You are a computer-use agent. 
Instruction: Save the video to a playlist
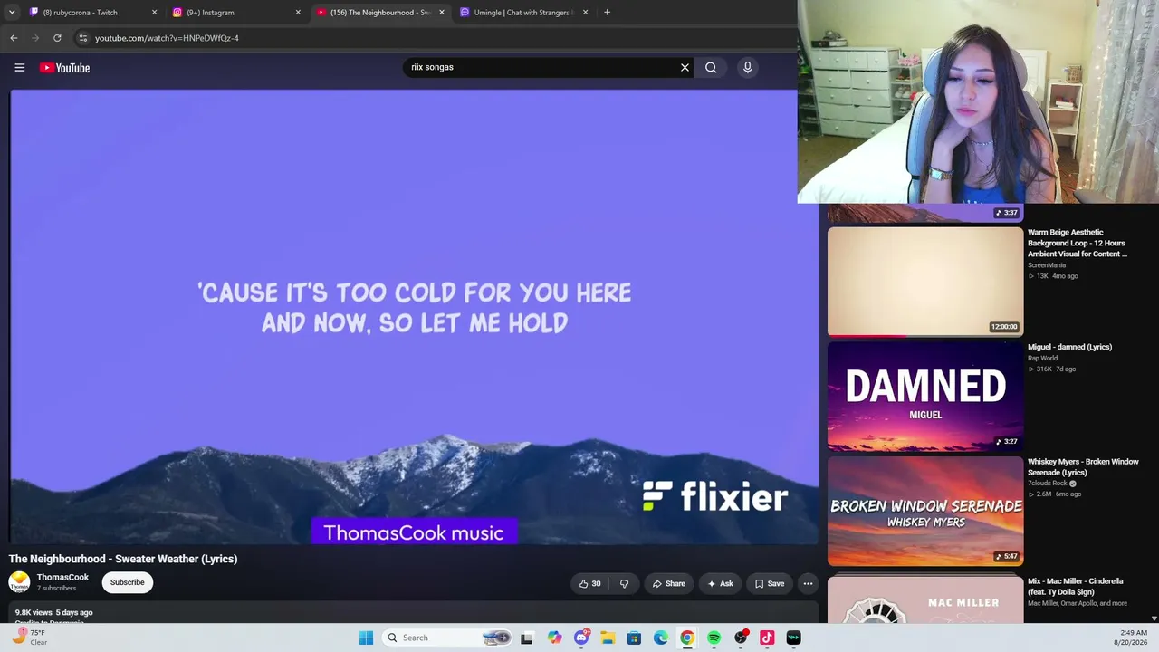point(770,583)
